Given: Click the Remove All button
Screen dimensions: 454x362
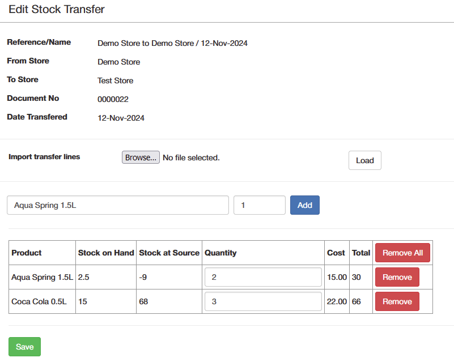Looking at the screenshot, I should 402,253.
